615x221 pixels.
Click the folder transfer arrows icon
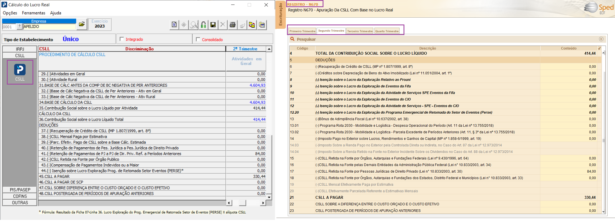pos(252,25)
